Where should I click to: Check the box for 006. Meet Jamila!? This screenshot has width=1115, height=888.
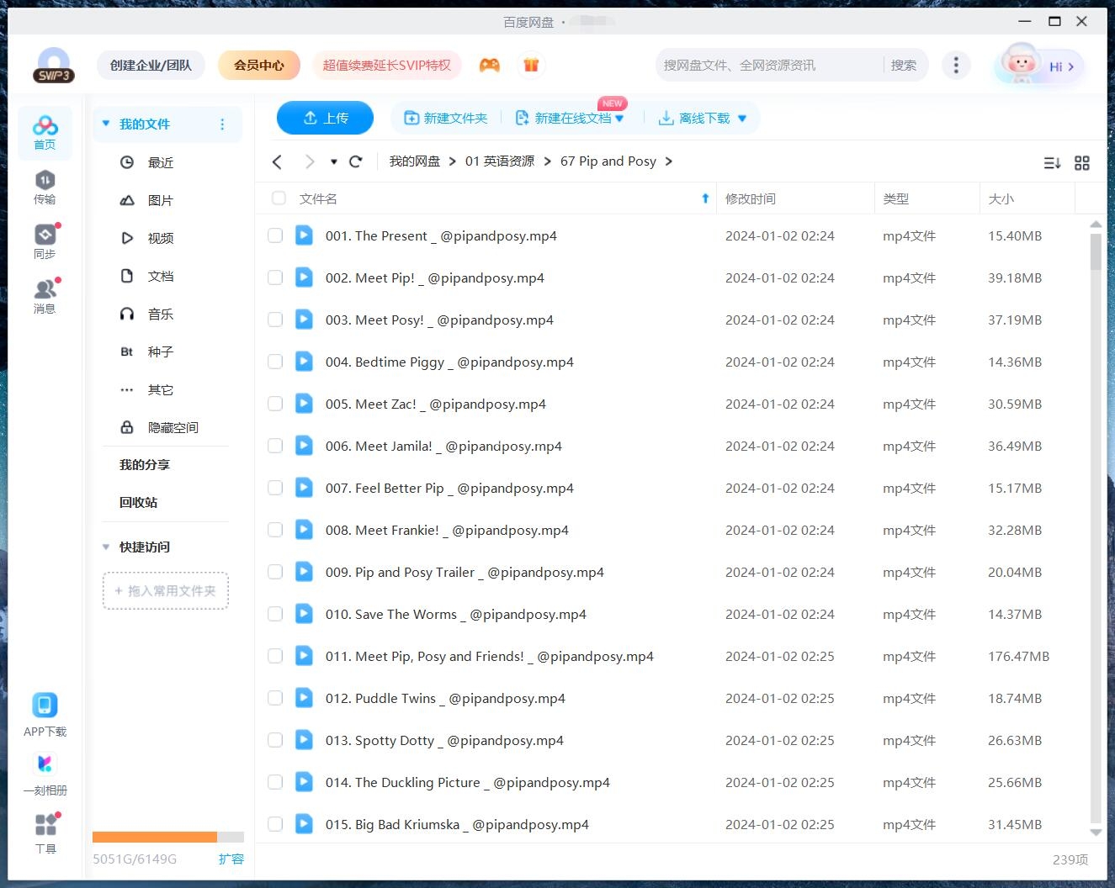click(275, 446)
